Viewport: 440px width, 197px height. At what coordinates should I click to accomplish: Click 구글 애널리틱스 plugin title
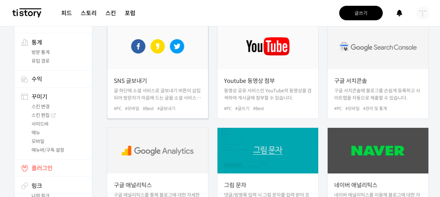[x=133, y=185]
